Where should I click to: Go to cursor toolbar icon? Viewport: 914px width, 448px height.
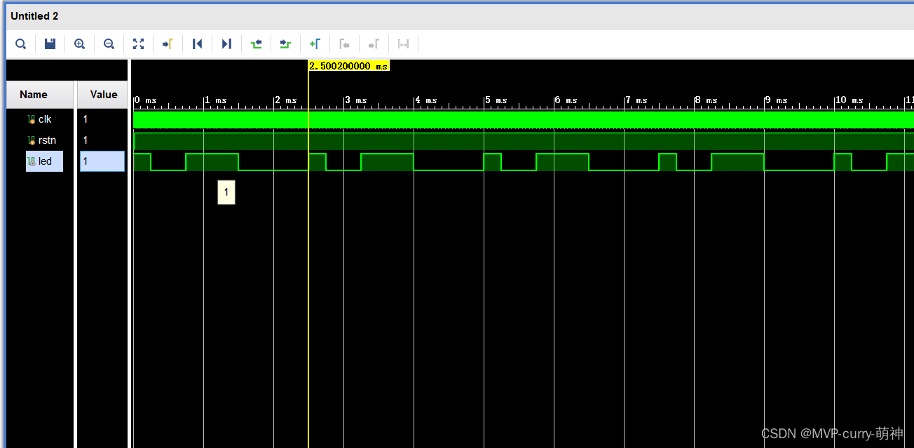tap(168, 44)
